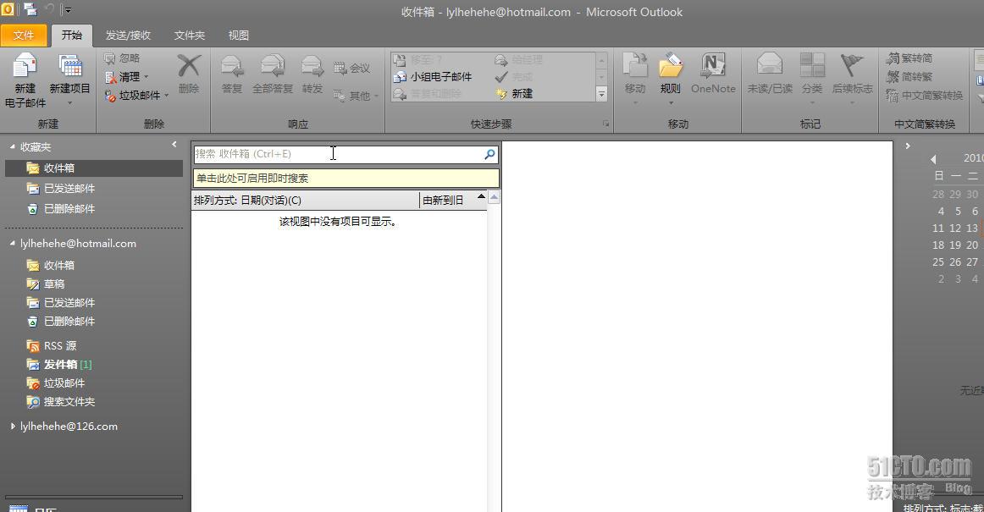984x512 pixels.
Task: Collapse the 收藏夹 favorites section
Action: coord(12,146)
